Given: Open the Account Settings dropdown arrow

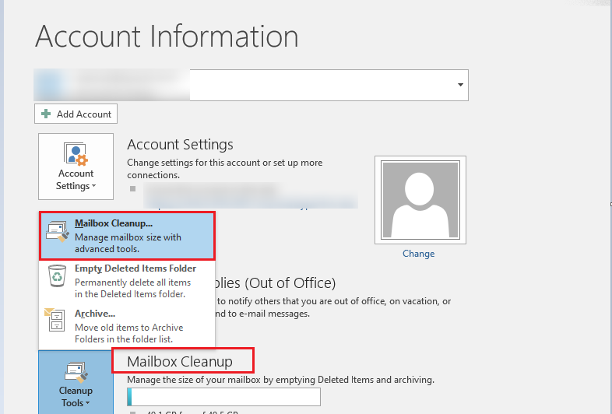Looking at the screenshot, I should 94,187.
